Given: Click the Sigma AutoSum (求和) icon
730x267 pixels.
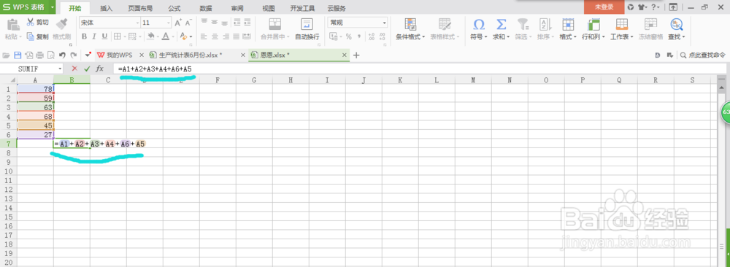Looking at the screenshot, I should tap(501, 24).
